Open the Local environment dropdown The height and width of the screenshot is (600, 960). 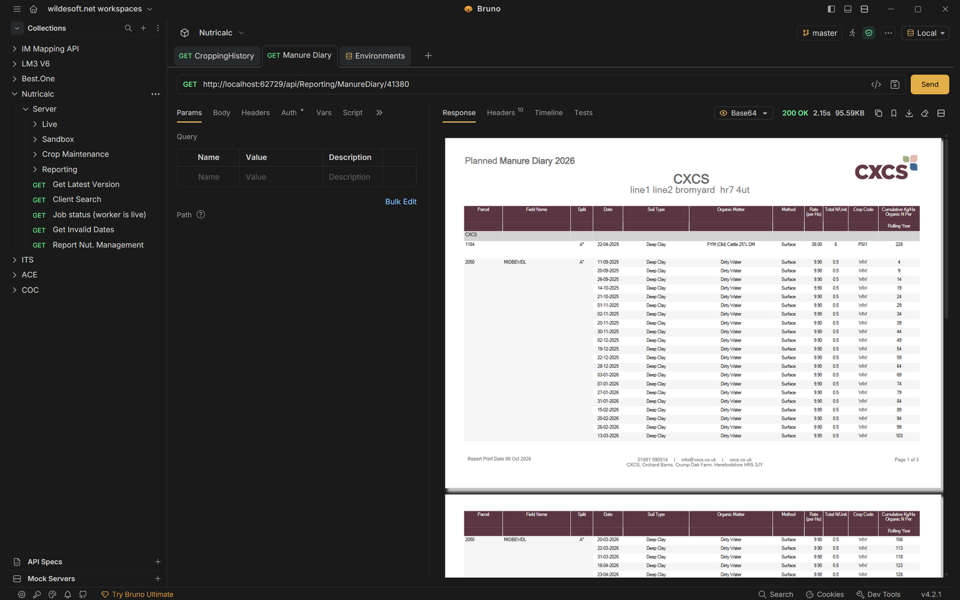[925, 33]
